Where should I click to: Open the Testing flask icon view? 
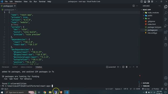[x=166, y=38]
